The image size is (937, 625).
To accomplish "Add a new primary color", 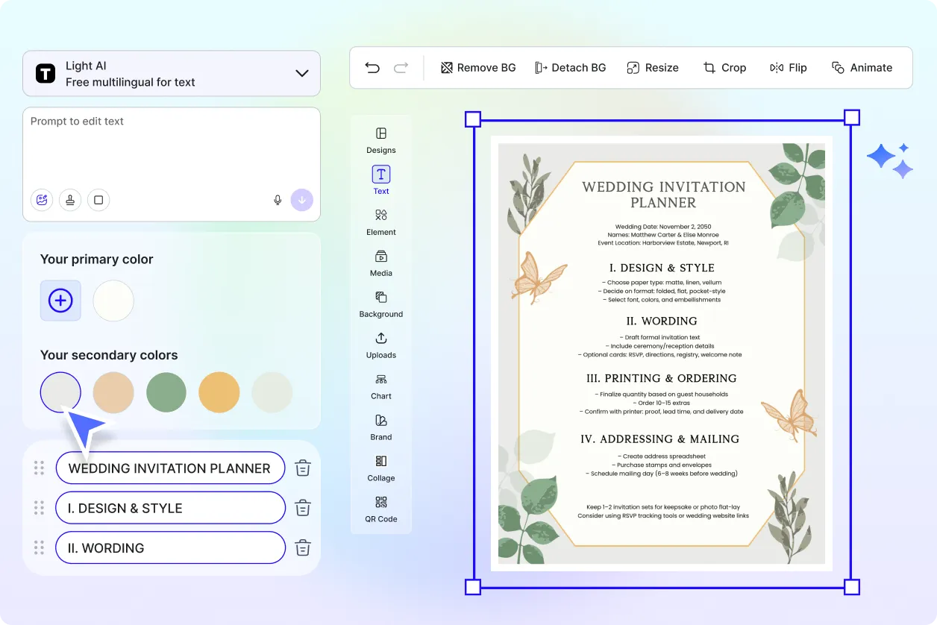I will pos(60,301).
